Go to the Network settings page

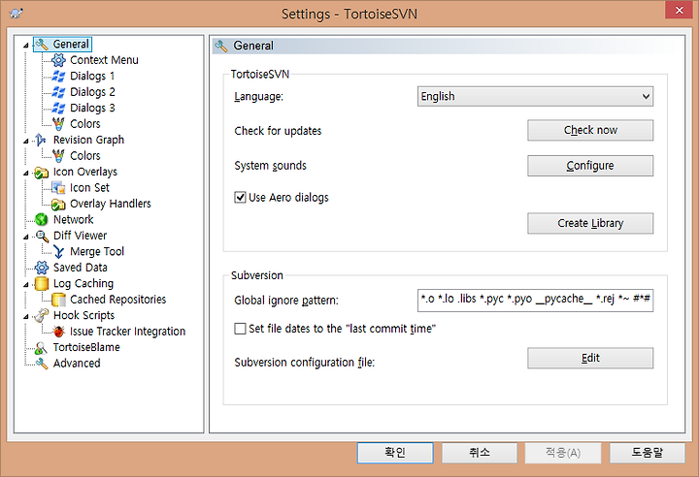tap(73, 219)
